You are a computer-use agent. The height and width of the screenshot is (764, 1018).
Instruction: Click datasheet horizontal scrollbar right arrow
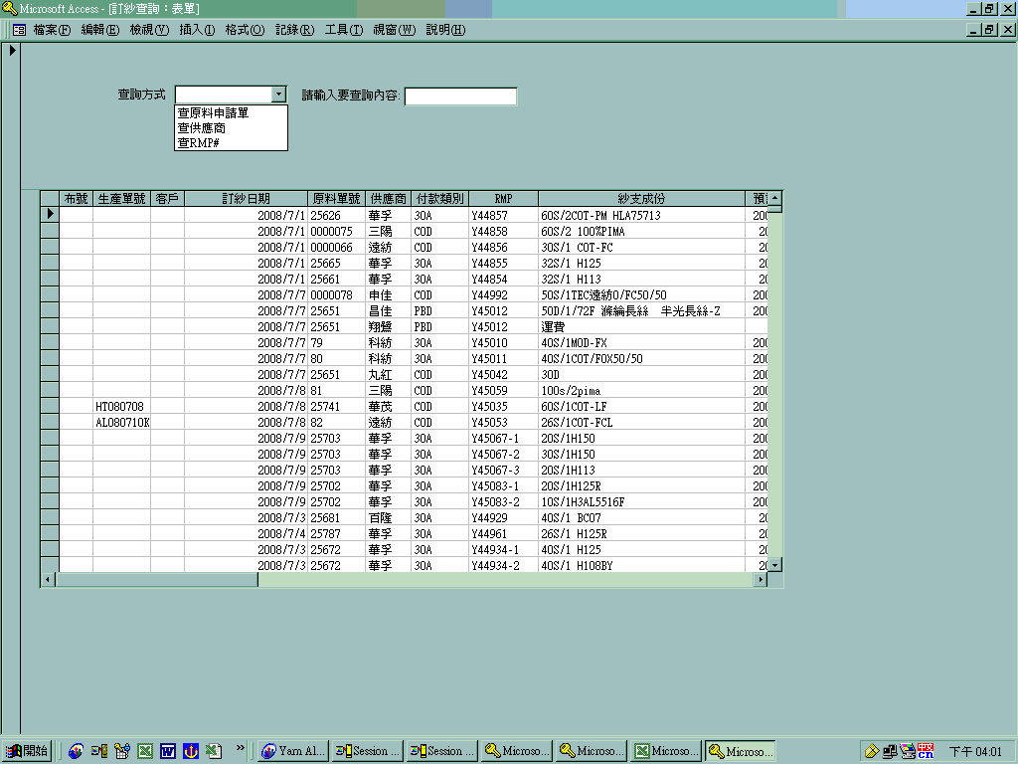point(761,580)
